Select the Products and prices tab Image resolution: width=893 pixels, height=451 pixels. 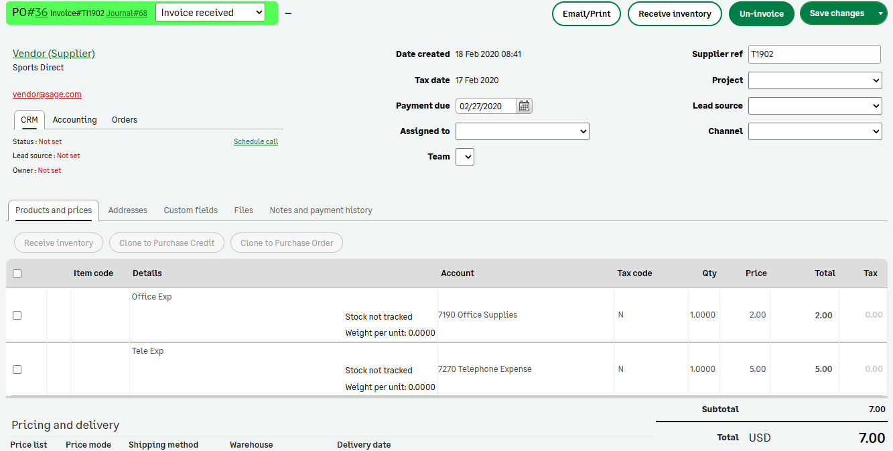coord(54,210)
